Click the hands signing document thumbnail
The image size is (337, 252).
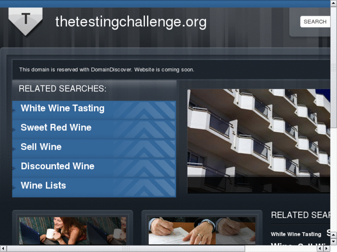point(202,231)
